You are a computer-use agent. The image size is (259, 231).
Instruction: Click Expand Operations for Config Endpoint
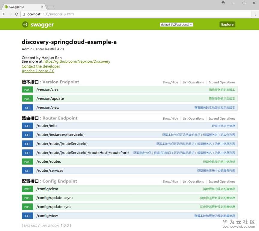click(222, 181)
